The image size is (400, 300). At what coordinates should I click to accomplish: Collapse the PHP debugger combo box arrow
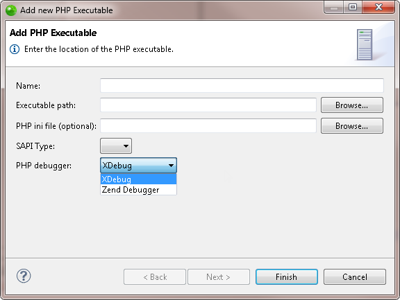(171, 166)
